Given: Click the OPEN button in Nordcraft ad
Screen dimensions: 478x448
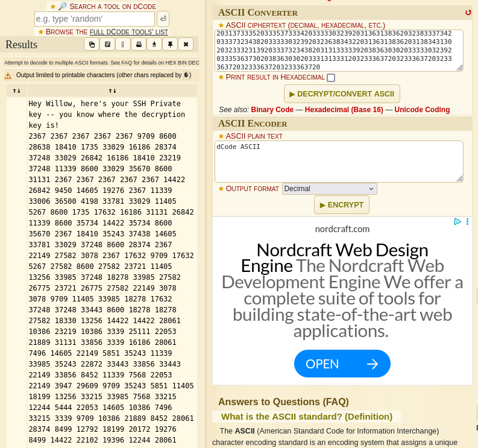Looking at the screenshot, I should point(342,364).
